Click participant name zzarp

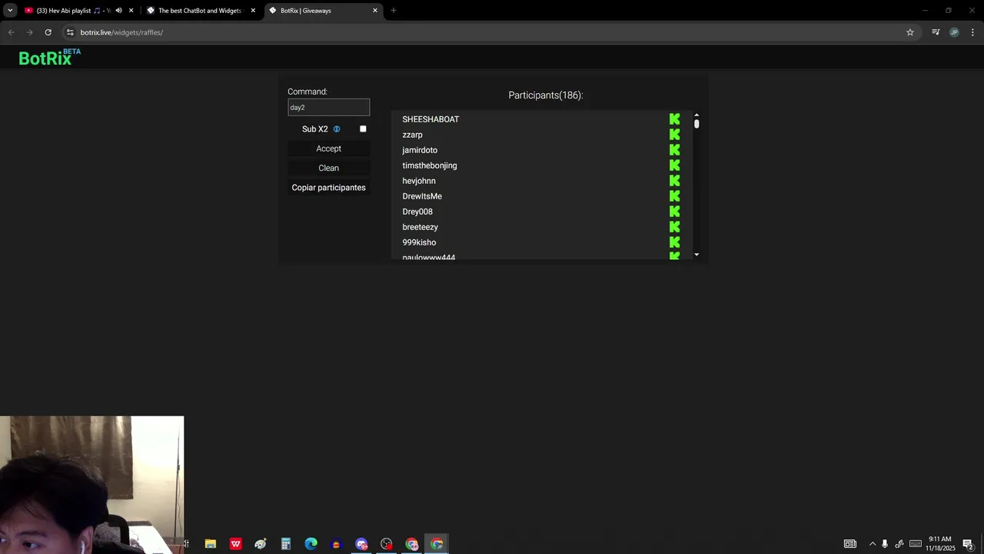tap(412, 135)
